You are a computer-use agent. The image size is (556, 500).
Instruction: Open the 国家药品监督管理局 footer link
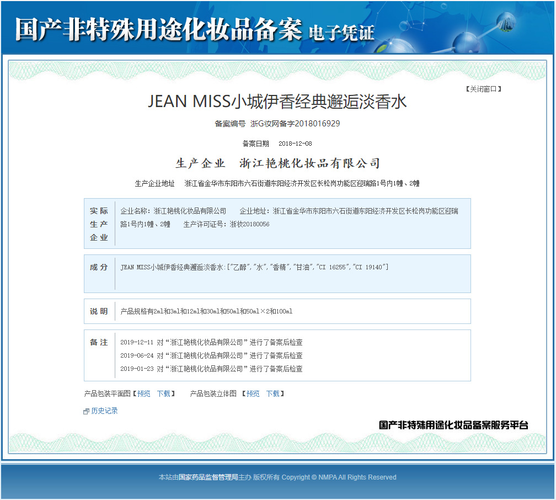coord(208,477)
